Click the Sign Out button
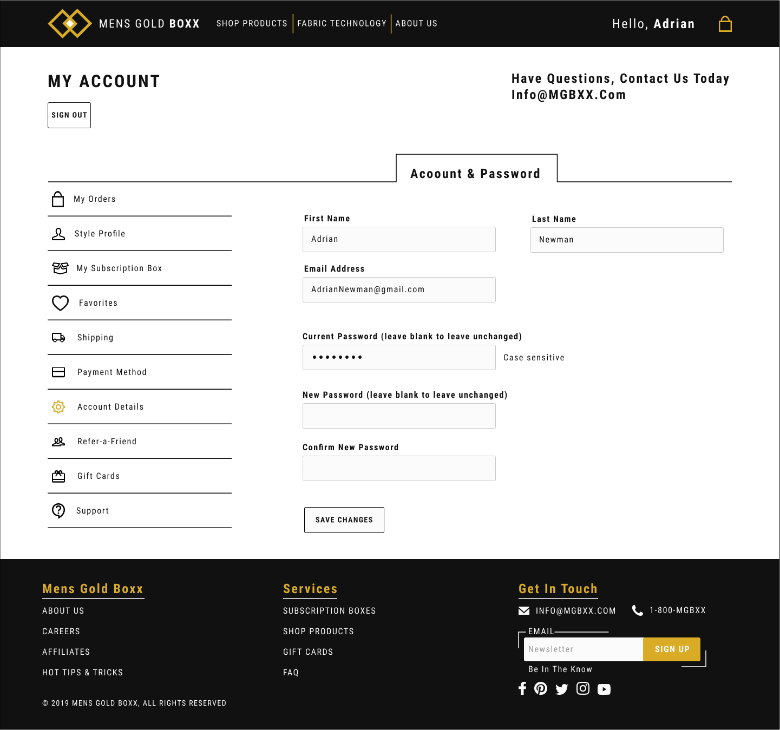The height and width of the screenshot is (730, 780). [69, 115]
